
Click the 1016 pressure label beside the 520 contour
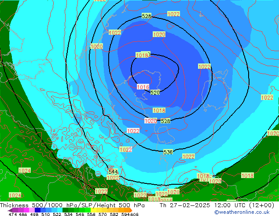coord(143,87)
